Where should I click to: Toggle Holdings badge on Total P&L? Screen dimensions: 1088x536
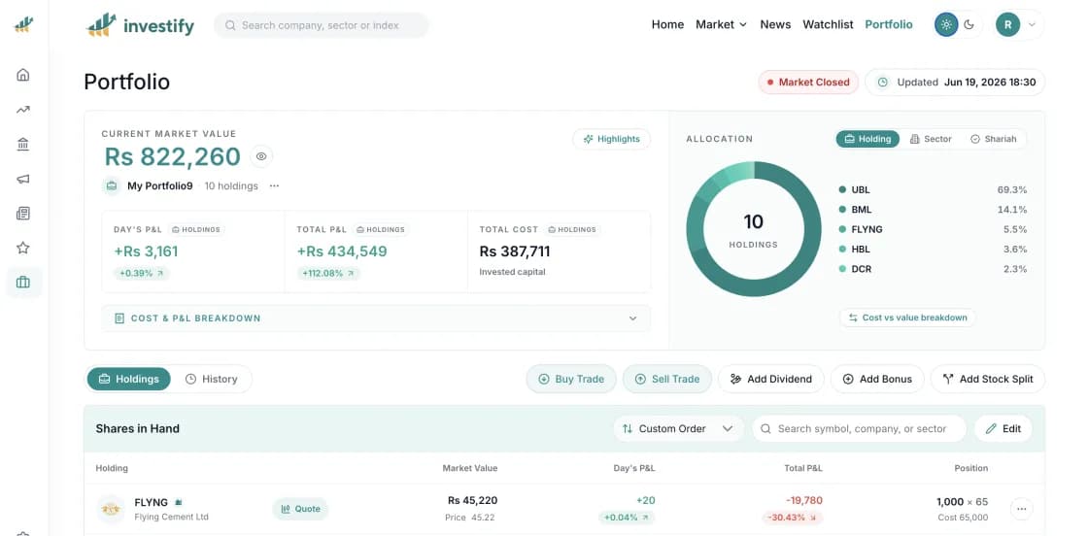pyautogui.click(x=381, y=229)
